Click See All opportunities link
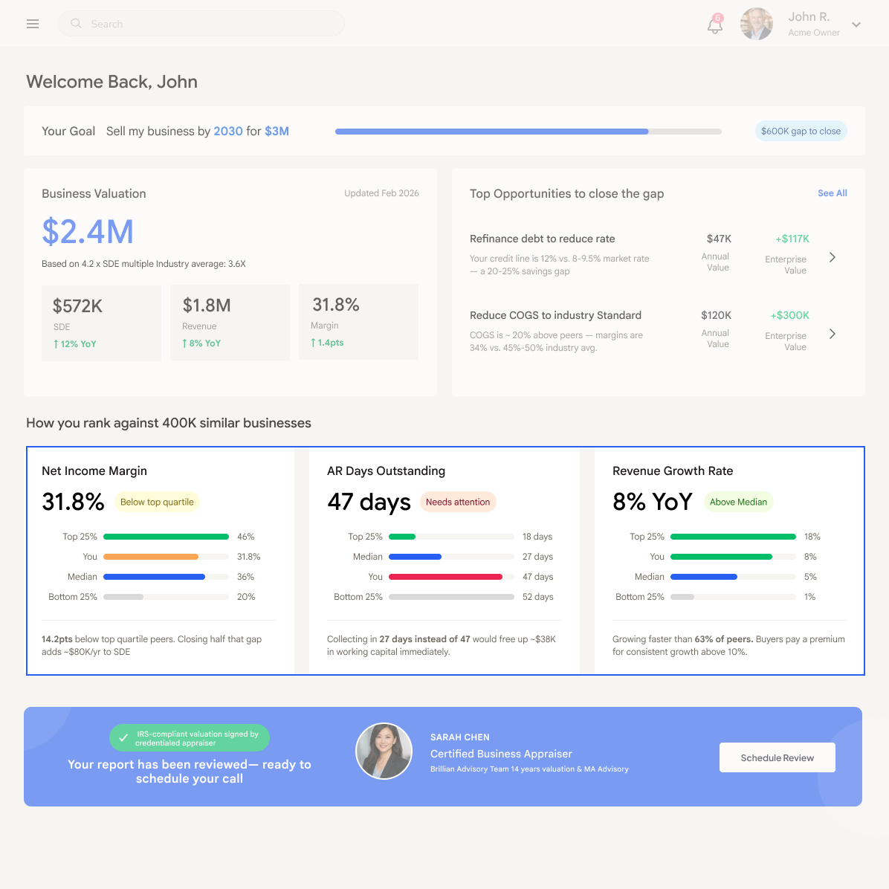The width and height of the screenshot is (889, 889). pos(832,193)
